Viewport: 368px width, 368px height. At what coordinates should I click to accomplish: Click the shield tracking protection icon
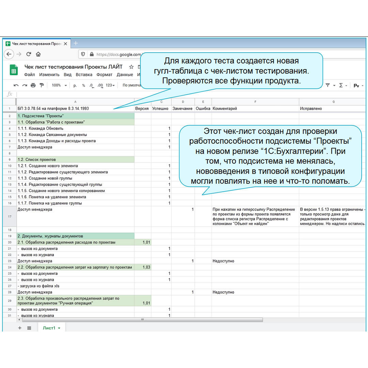(x=83, y=54)
